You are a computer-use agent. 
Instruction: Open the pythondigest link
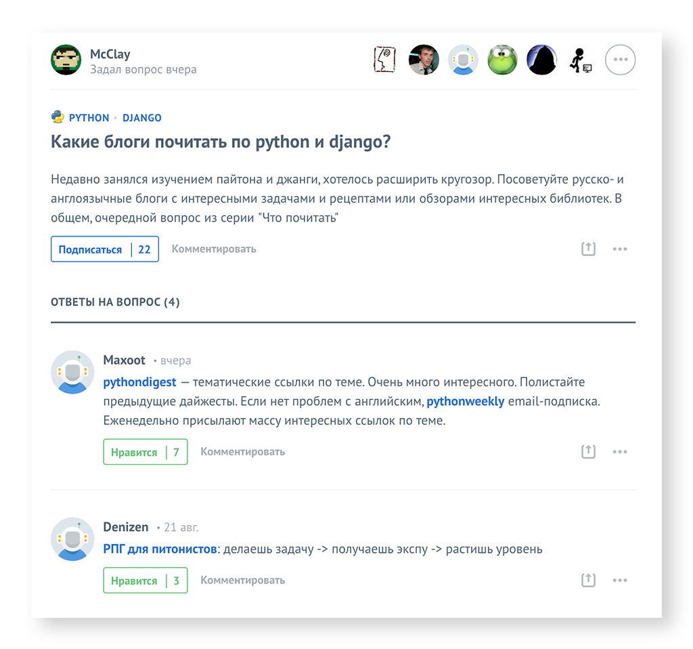[x=139, y=382]
